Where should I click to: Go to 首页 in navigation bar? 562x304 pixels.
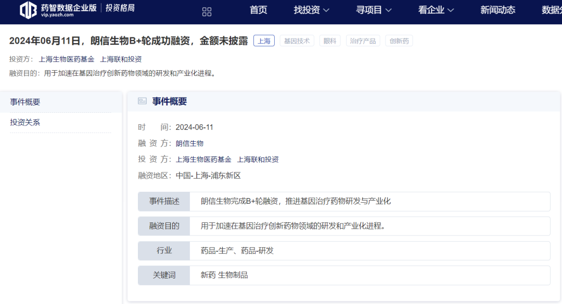[259, 10]
